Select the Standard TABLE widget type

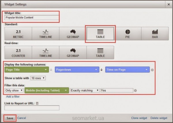100,34
